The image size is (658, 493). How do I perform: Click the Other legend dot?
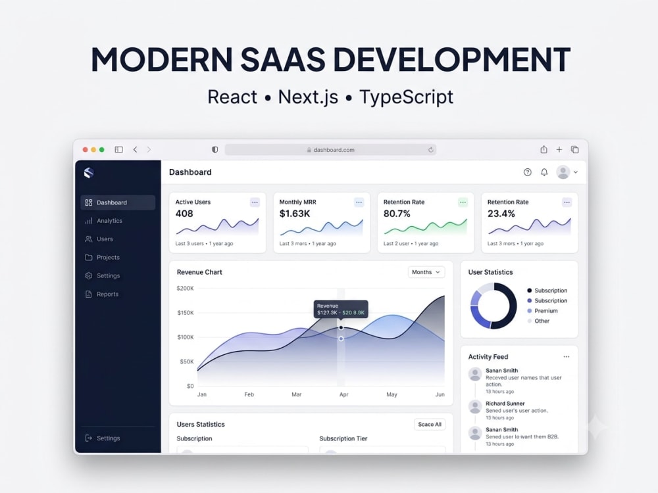point(530,321)
